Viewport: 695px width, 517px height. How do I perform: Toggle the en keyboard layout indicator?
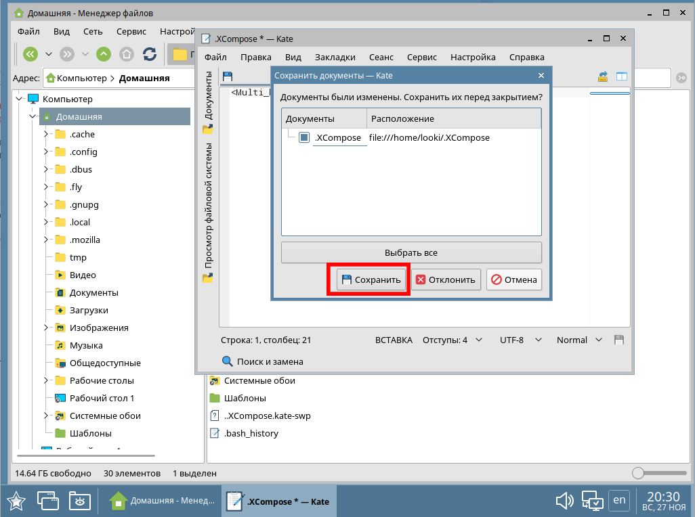pyautogui.click(x=619, y=500)
